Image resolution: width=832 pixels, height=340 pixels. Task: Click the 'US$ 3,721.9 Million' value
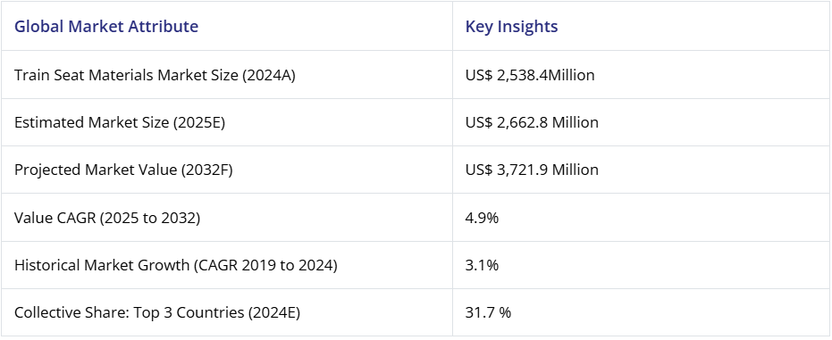click(532, 170)
